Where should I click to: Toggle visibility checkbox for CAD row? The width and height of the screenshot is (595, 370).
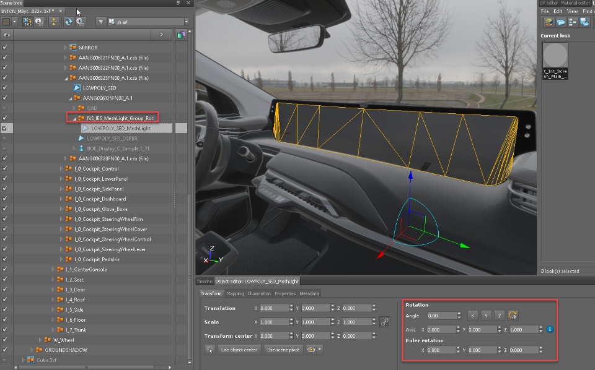click(4, 108)
